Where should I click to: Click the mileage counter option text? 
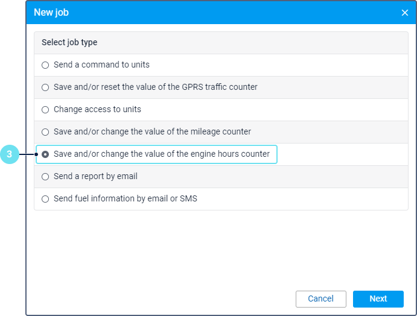(x=152, y=131)
